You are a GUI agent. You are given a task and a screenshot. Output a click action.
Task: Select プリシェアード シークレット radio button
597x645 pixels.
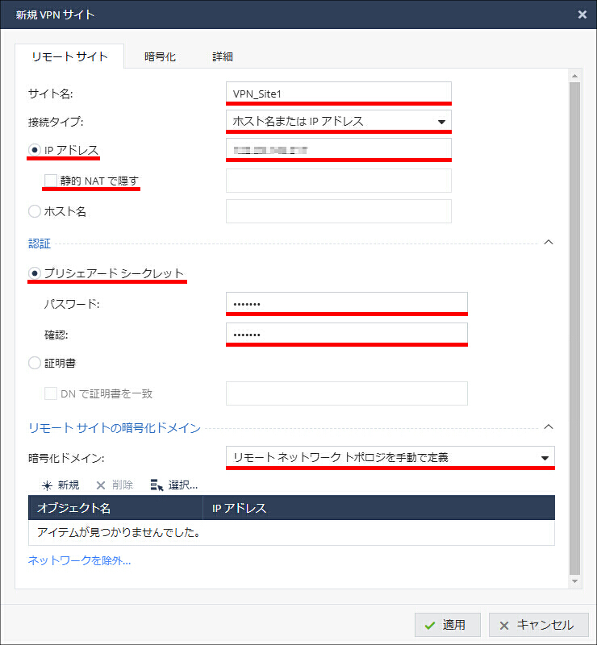[35, 273]
